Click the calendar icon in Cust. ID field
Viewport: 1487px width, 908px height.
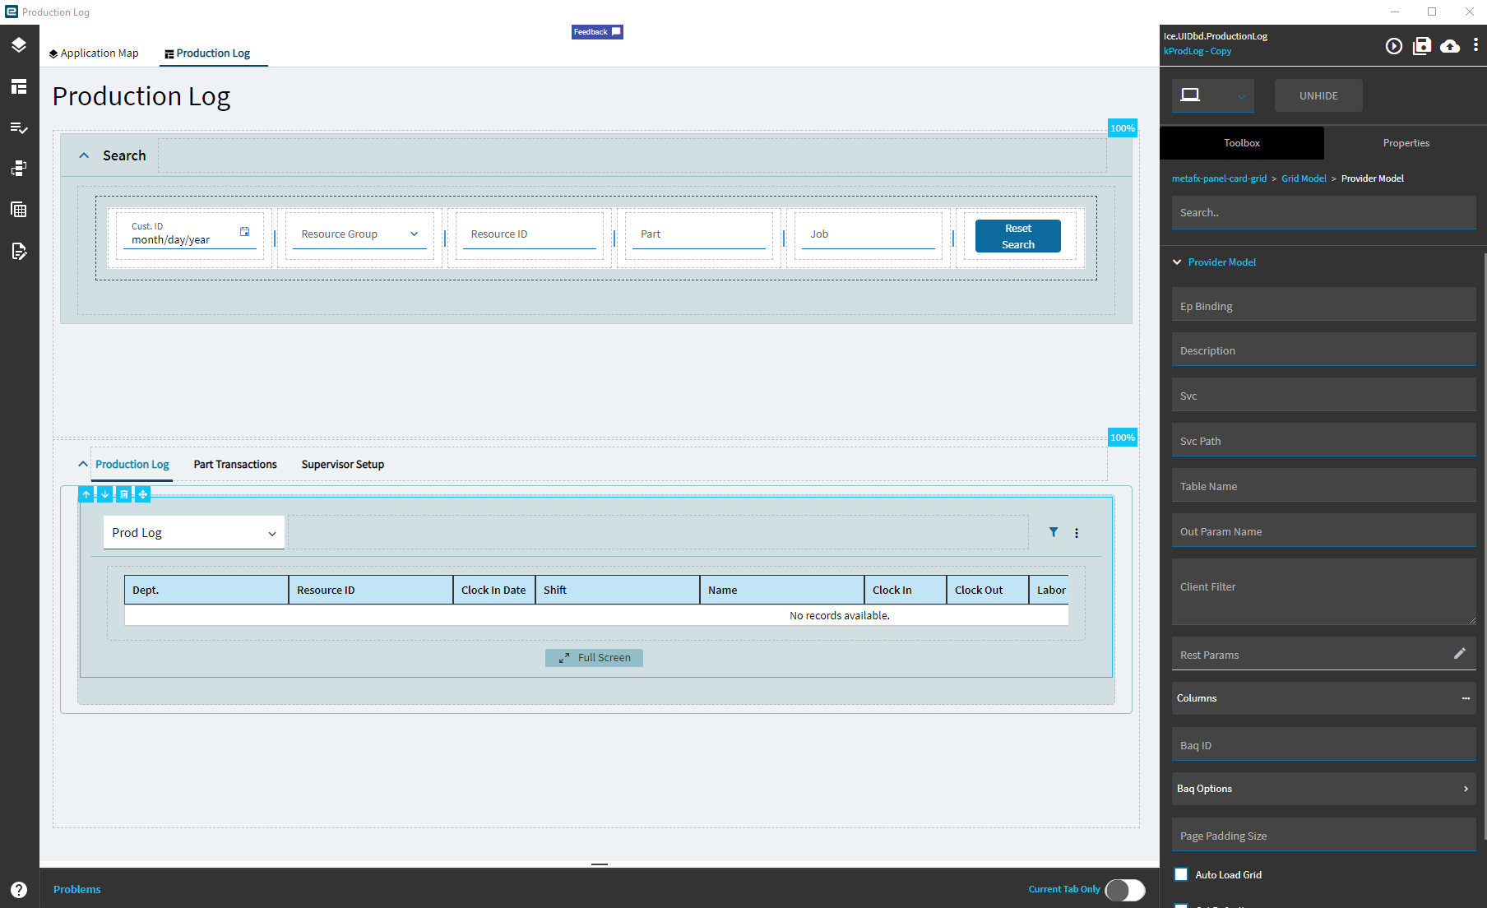(x=244, y=232)
